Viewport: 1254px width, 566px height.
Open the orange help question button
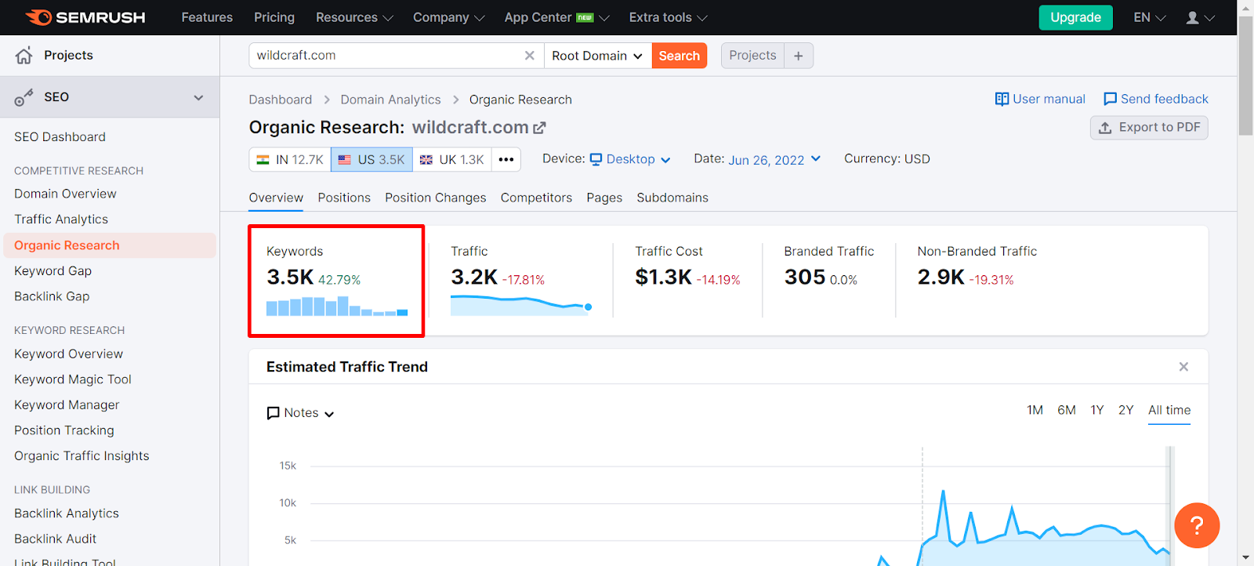(1197, 525)
